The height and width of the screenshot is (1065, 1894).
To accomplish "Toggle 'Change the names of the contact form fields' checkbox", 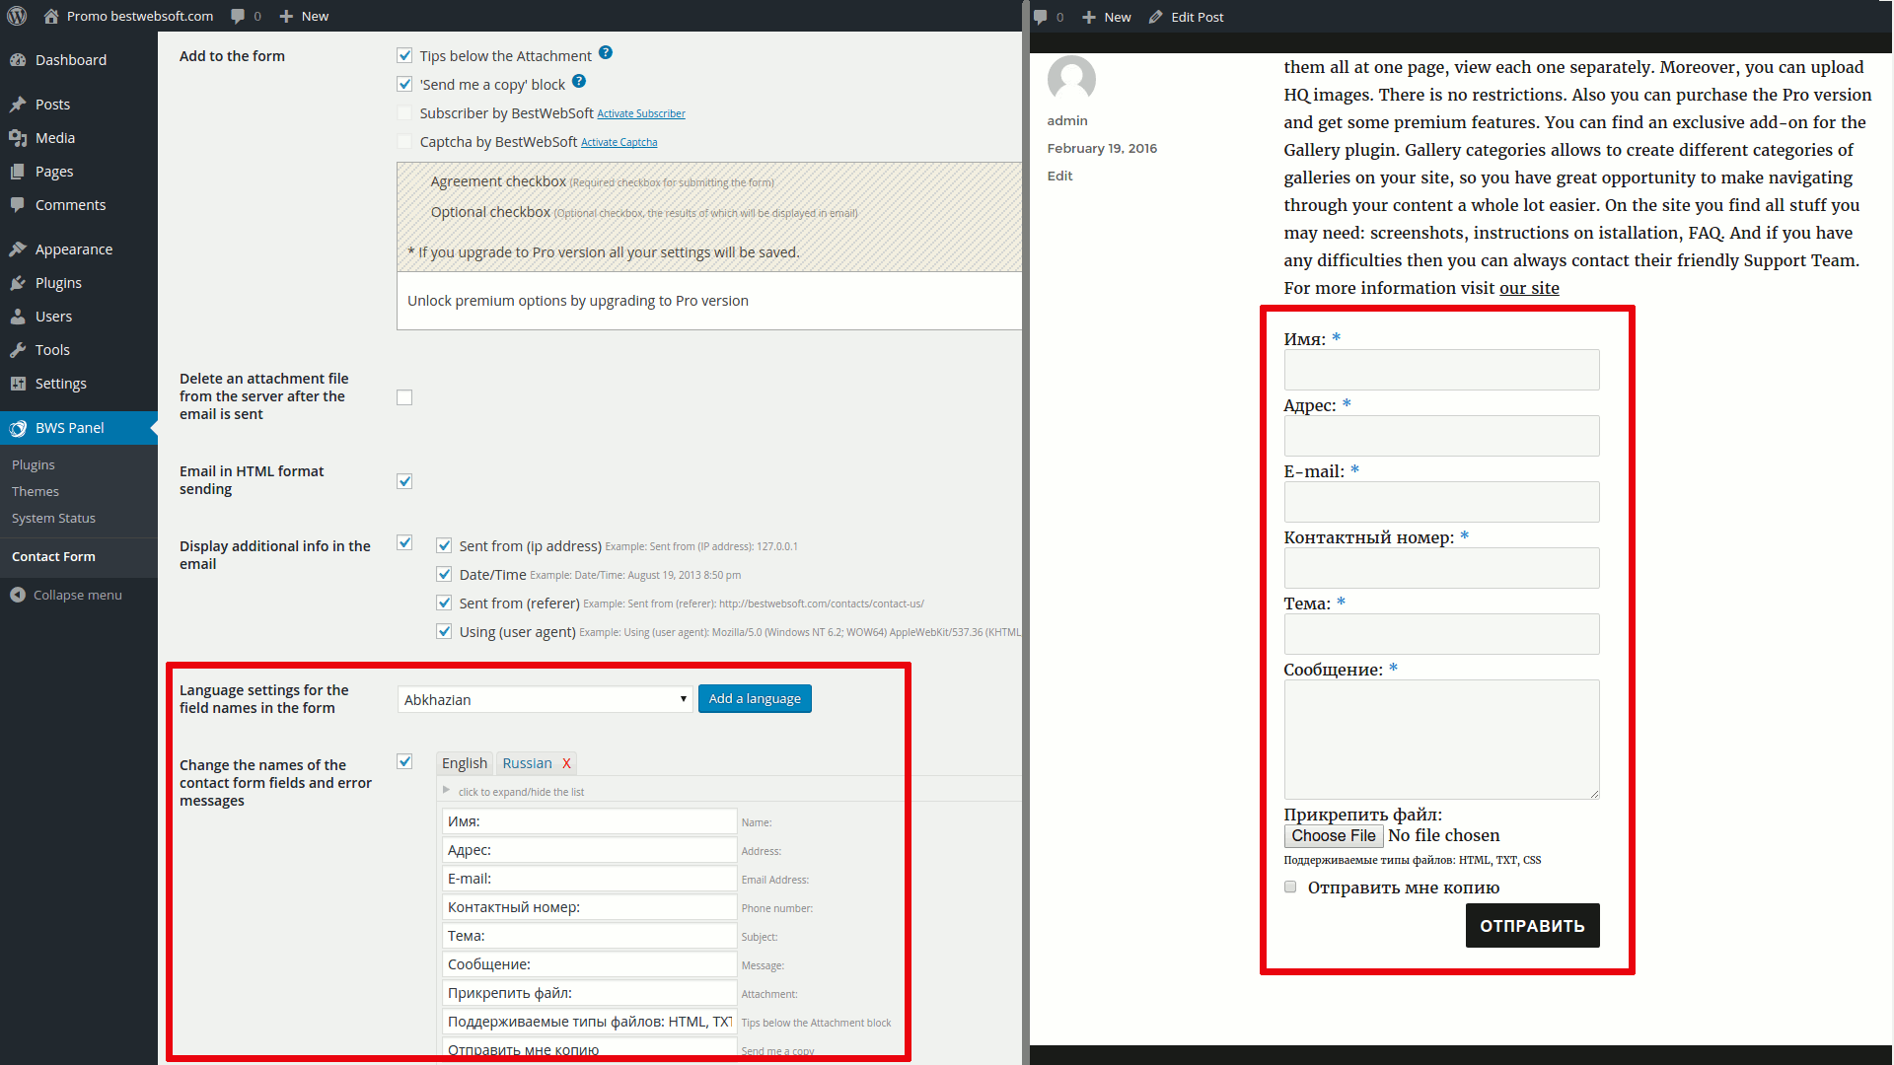I will point(404,761).
